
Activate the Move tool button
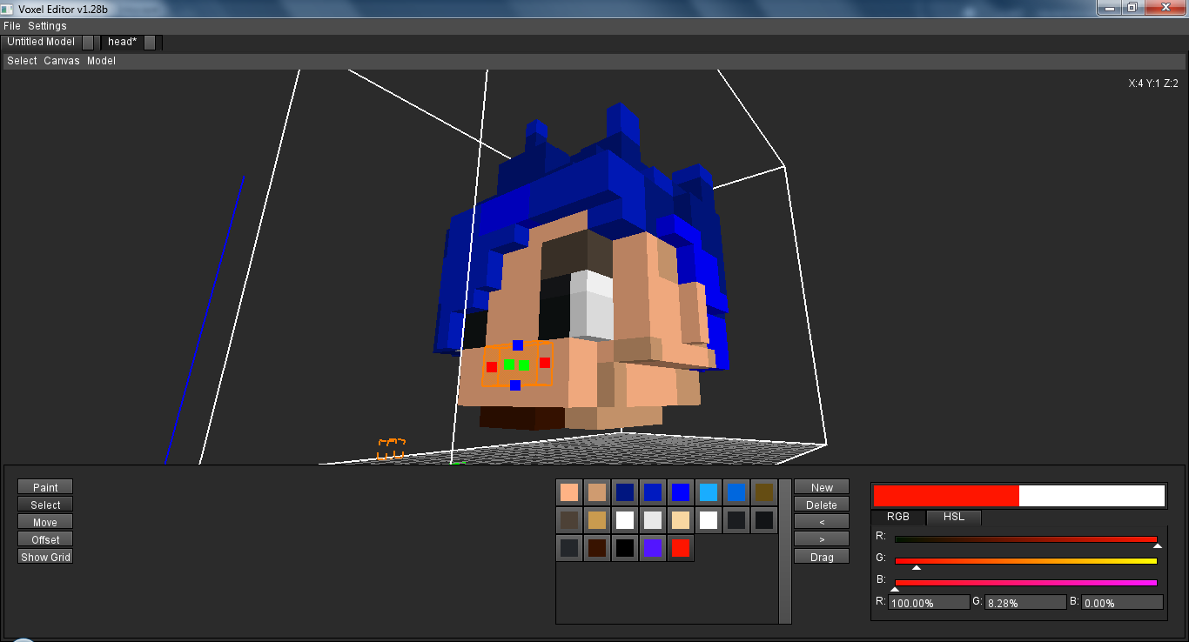45,522
